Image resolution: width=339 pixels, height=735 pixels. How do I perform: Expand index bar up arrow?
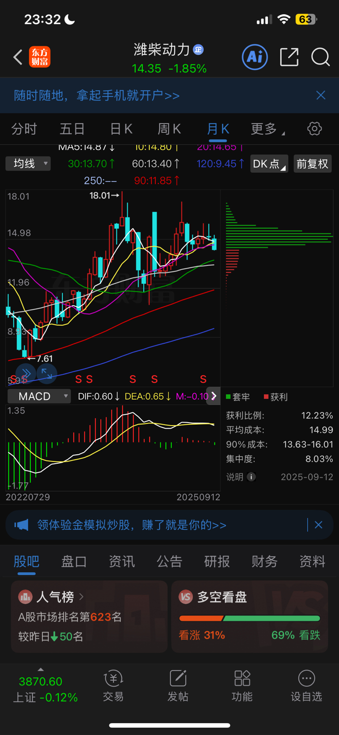(41, 669)
